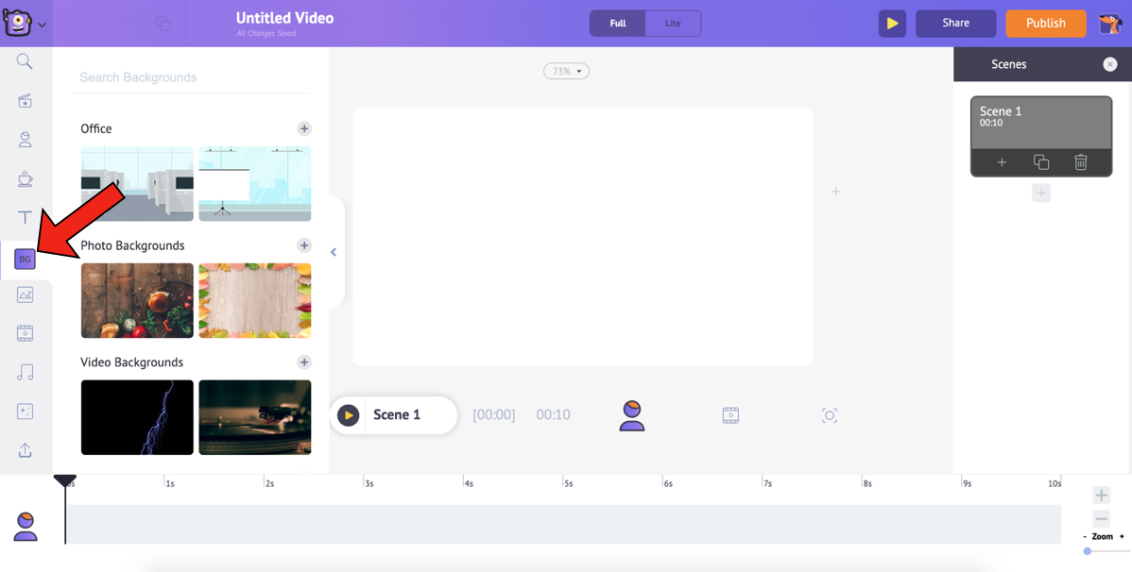The image size is (1132, 572).
Task: Click the Search Backgrounds field
Action: point(191,77)
